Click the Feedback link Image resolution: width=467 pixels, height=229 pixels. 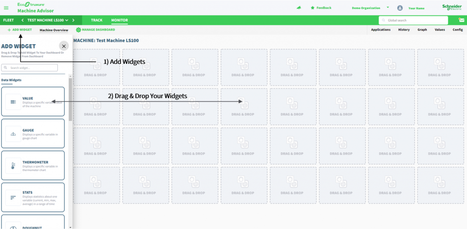[324, 8]
